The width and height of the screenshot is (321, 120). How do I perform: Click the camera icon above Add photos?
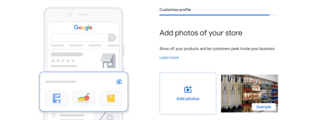pyautogui.click(x=188, y=89)
